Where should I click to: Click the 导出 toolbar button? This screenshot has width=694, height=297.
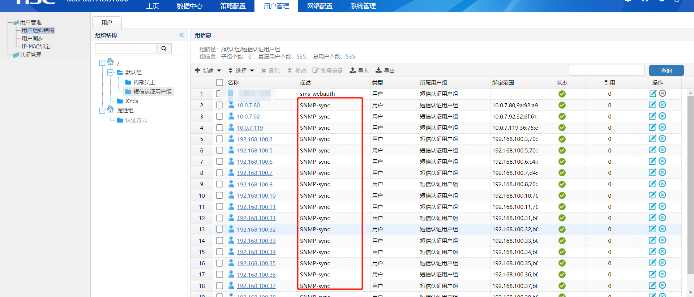[x=385, y=70]
